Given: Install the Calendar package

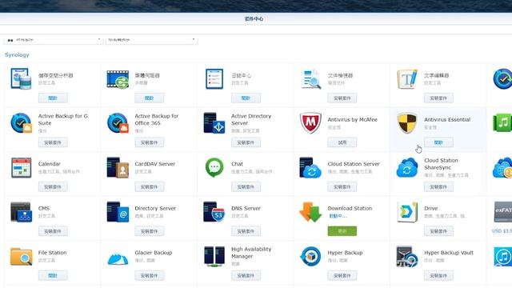Looking at the screenshot, I should tap(53, 186).
